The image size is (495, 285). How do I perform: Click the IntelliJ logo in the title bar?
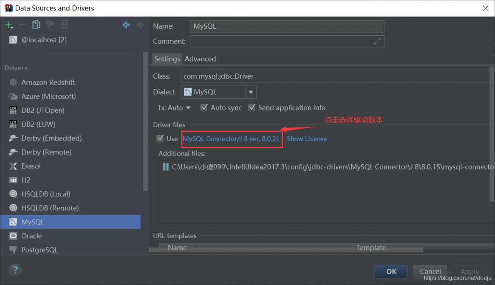pos(8,8)
